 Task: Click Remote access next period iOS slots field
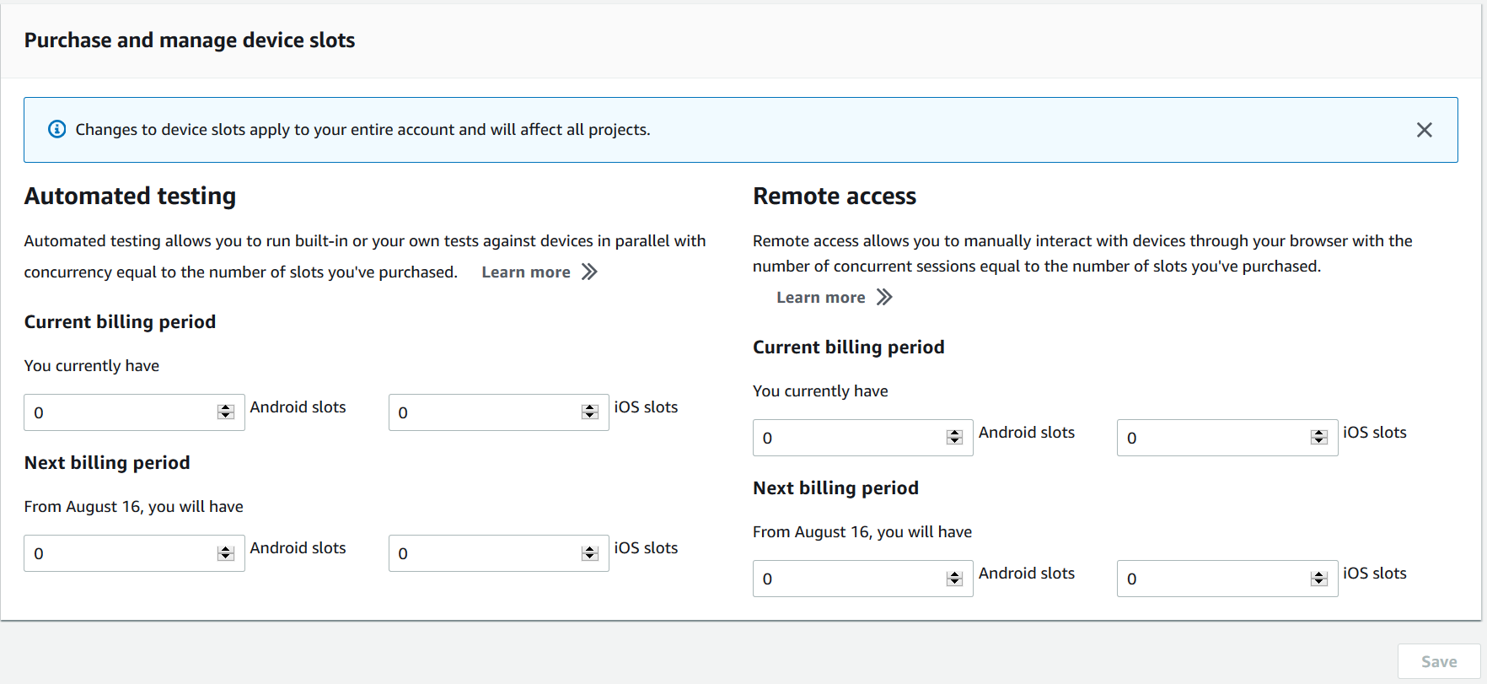(1211, 579)
